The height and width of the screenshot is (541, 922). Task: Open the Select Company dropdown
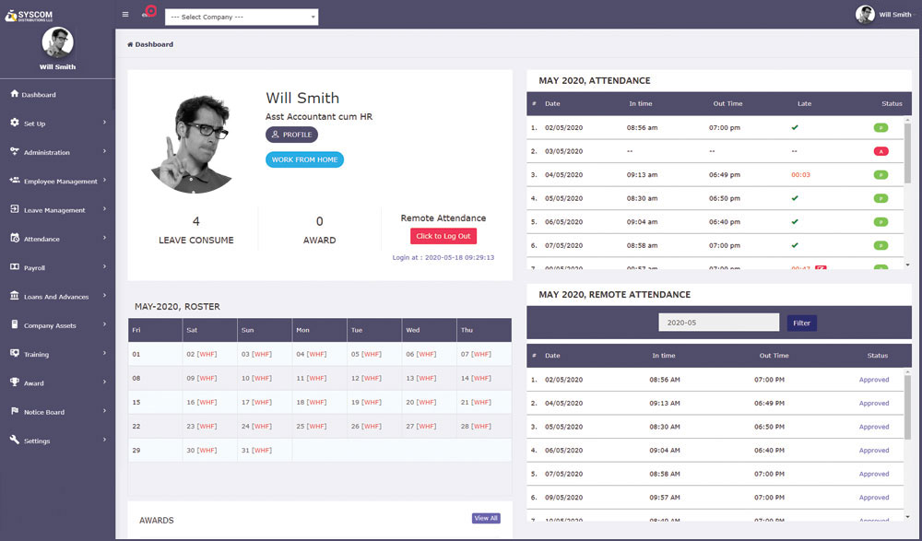[242, 18]
